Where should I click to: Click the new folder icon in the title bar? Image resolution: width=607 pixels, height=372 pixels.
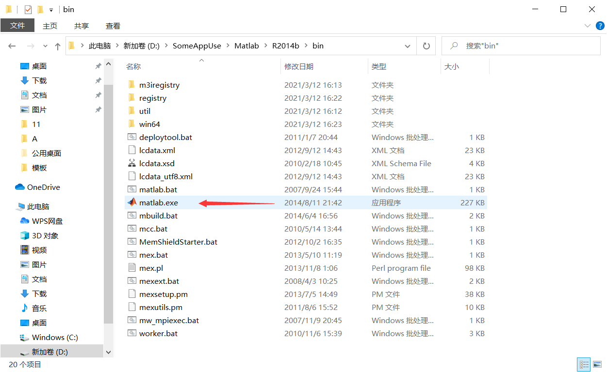(40, 9)
